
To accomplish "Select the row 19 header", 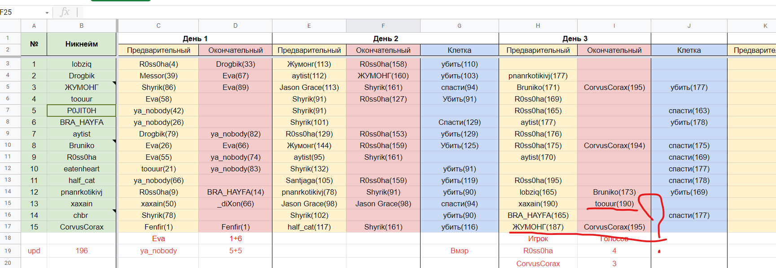I will [8, 251].
